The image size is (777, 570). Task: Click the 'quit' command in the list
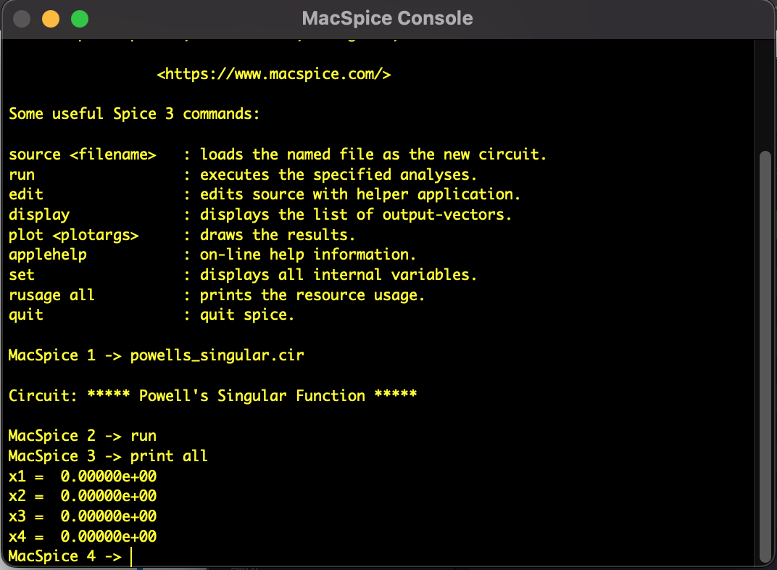tap(26, 315)
